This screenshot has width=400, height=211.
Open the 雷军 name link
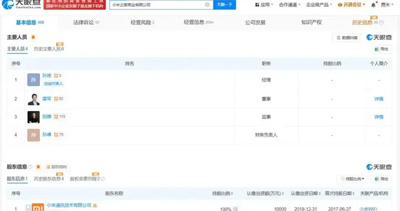tap(47, 99)
